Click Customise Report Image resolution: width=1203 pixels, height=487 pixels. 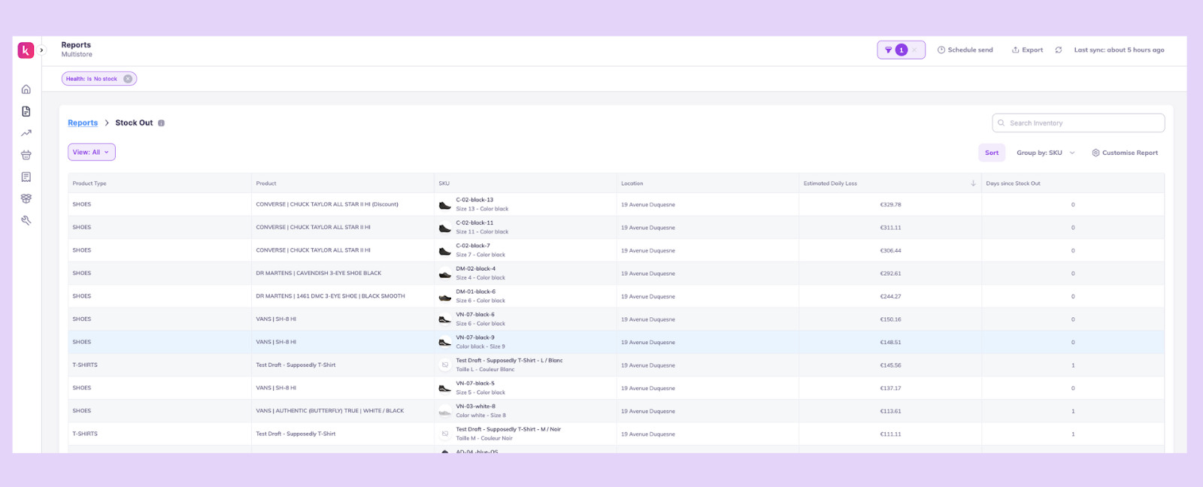(1125, 153)
